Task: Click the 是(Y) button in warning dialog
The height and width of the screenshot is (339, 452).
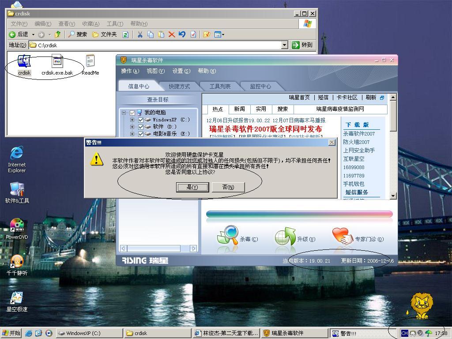Action: click(x=192, y=187)
